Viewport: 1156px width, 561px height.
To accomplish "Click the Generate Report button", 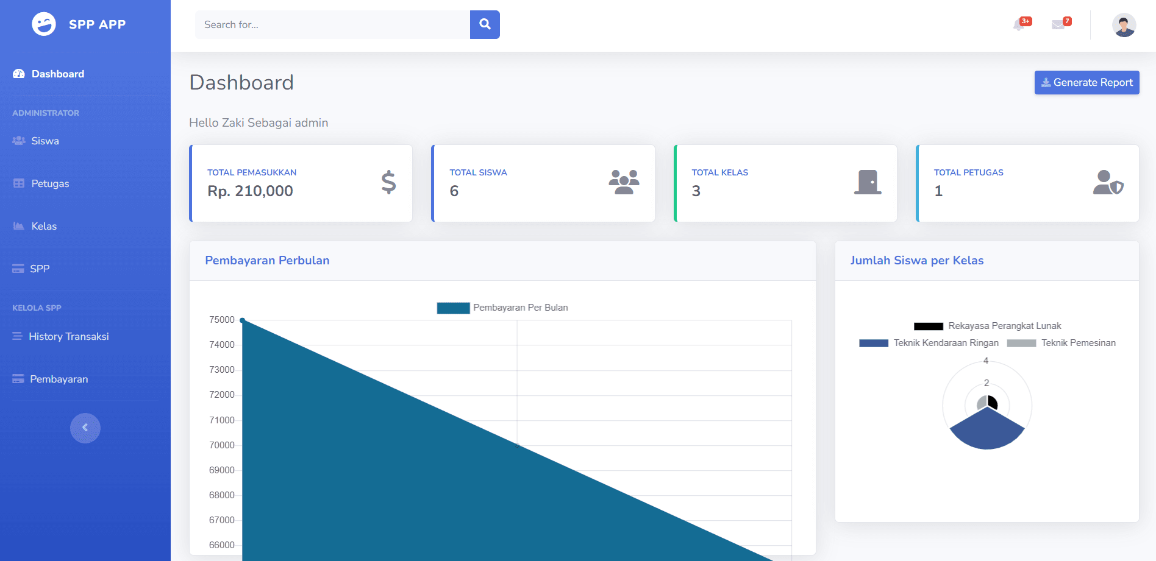I will click(x=1086, y=82).
